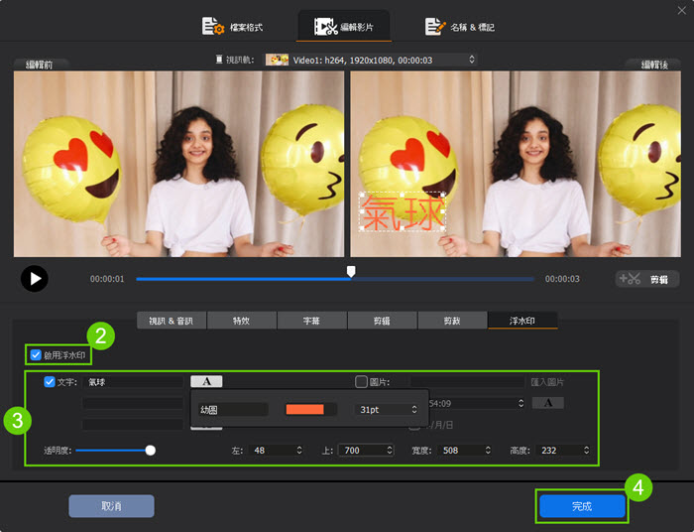694x532 pixels.
Task: Click the 完成 done button
Action: [582, 506]
